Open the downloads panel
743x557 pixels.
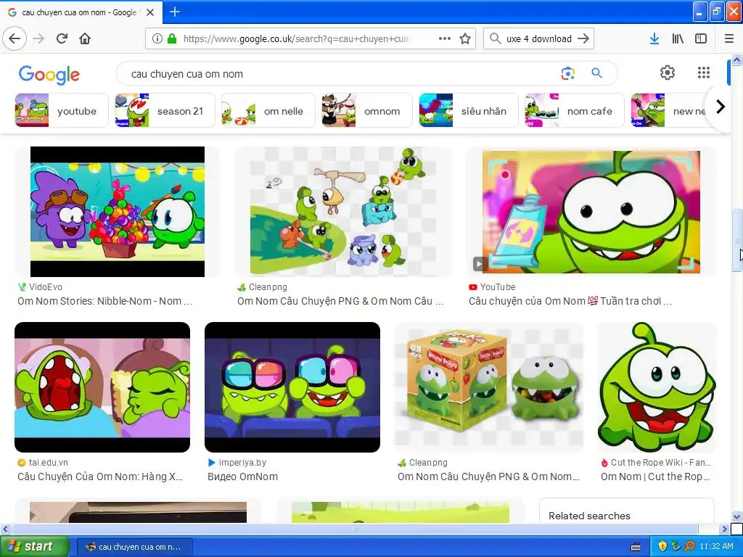point(654,39)
